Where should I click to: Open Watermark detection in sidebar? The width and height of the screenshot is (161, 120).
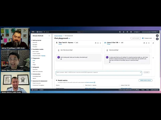38,71
